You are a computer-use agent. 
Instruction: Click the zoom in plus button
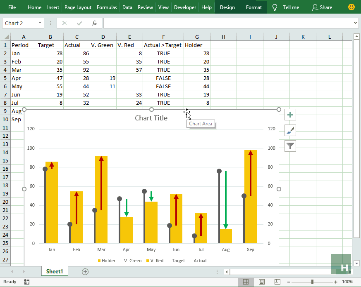[x=336, y=282]
